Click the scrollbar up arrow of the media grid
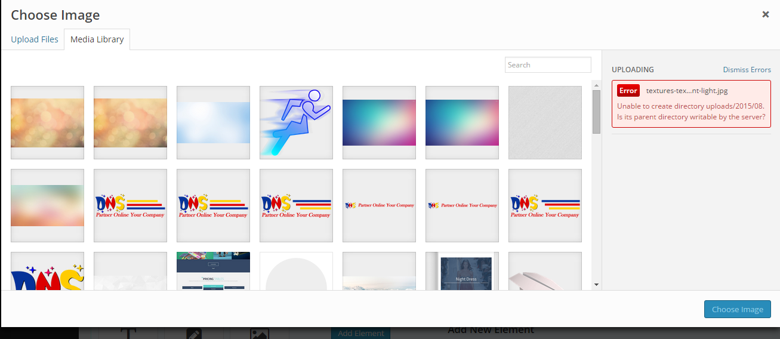 coord(596,84)
